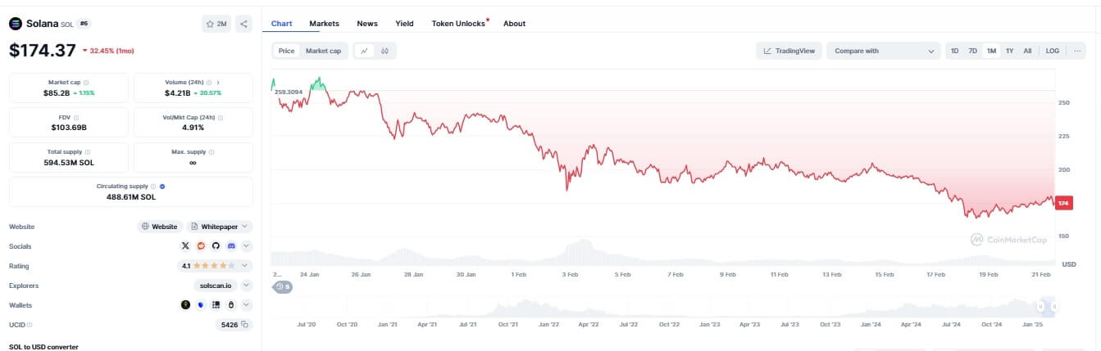The image size is (1101, 351).
Task: Open Solana's X (Twitter) social link
Action: (x=185, y=245)
